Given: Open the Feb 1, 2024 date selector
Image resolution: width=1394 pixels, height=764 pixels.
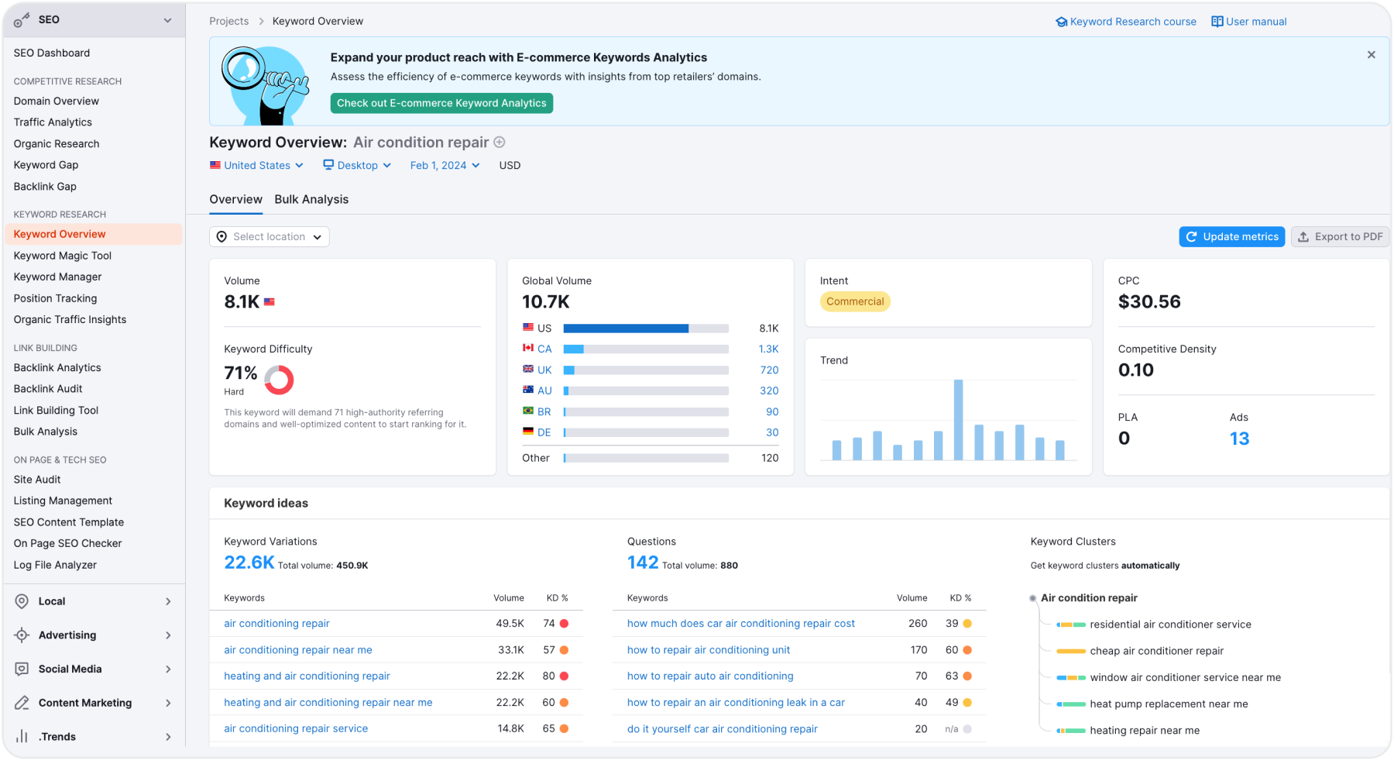Looking at the screenshot, I should tap(444, 165).
